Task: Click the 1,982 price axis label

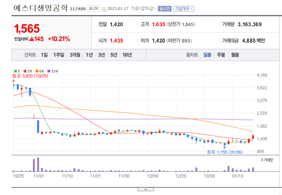Action: click(x=262, y=126)
